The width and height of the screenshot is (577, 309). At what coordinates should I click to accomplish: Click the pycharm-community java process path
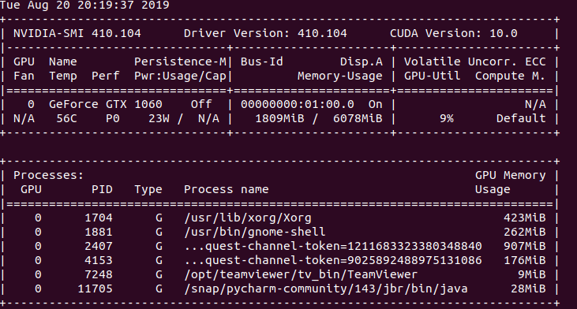[x=326, y=289]
